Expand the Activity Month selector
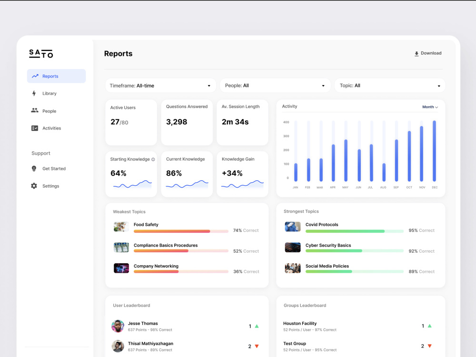 (x=430, y=107)
